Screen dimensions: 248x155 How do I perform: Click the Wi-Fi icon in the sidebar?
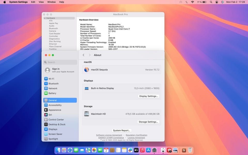pyautogui.click(x=46, y=79)
